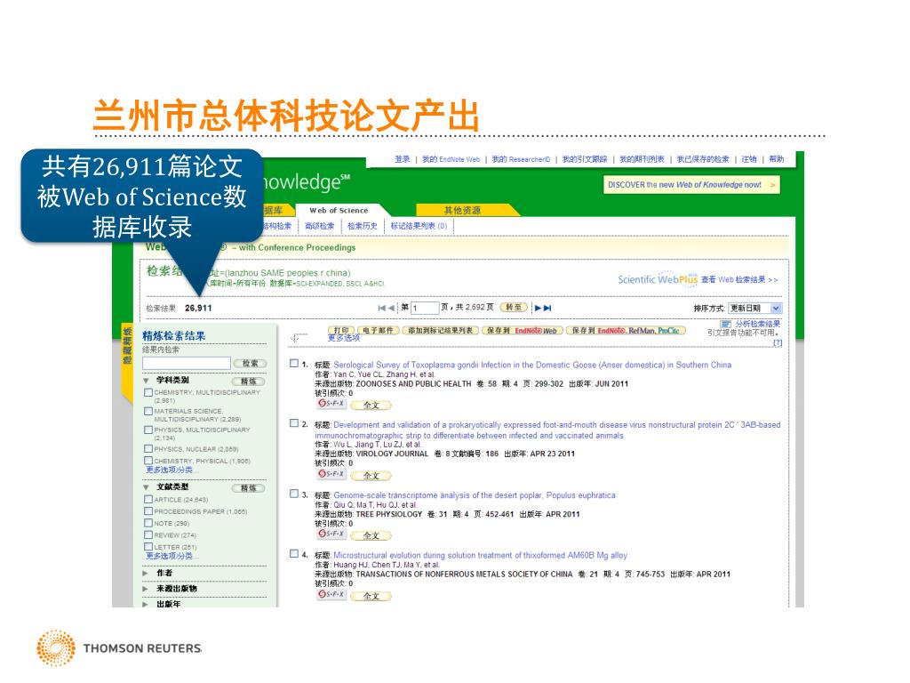Viewport: 910px width, 683px height.
Task: Switch to 其他资源 tab
Action: coord(462,210)
